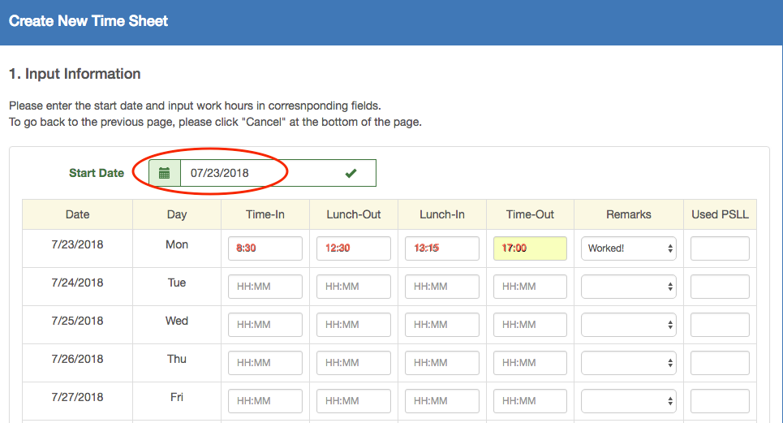Click Wednesday's Used PSLL input box
This screenshot has width=783, height=423.
click(x=720, y=325)
